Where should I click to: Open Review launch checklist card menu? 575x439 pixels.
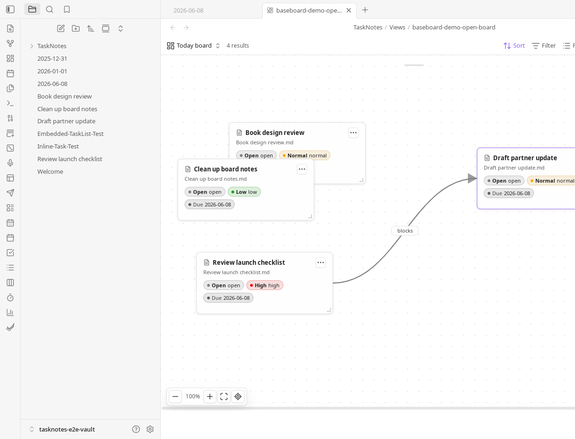321,262
